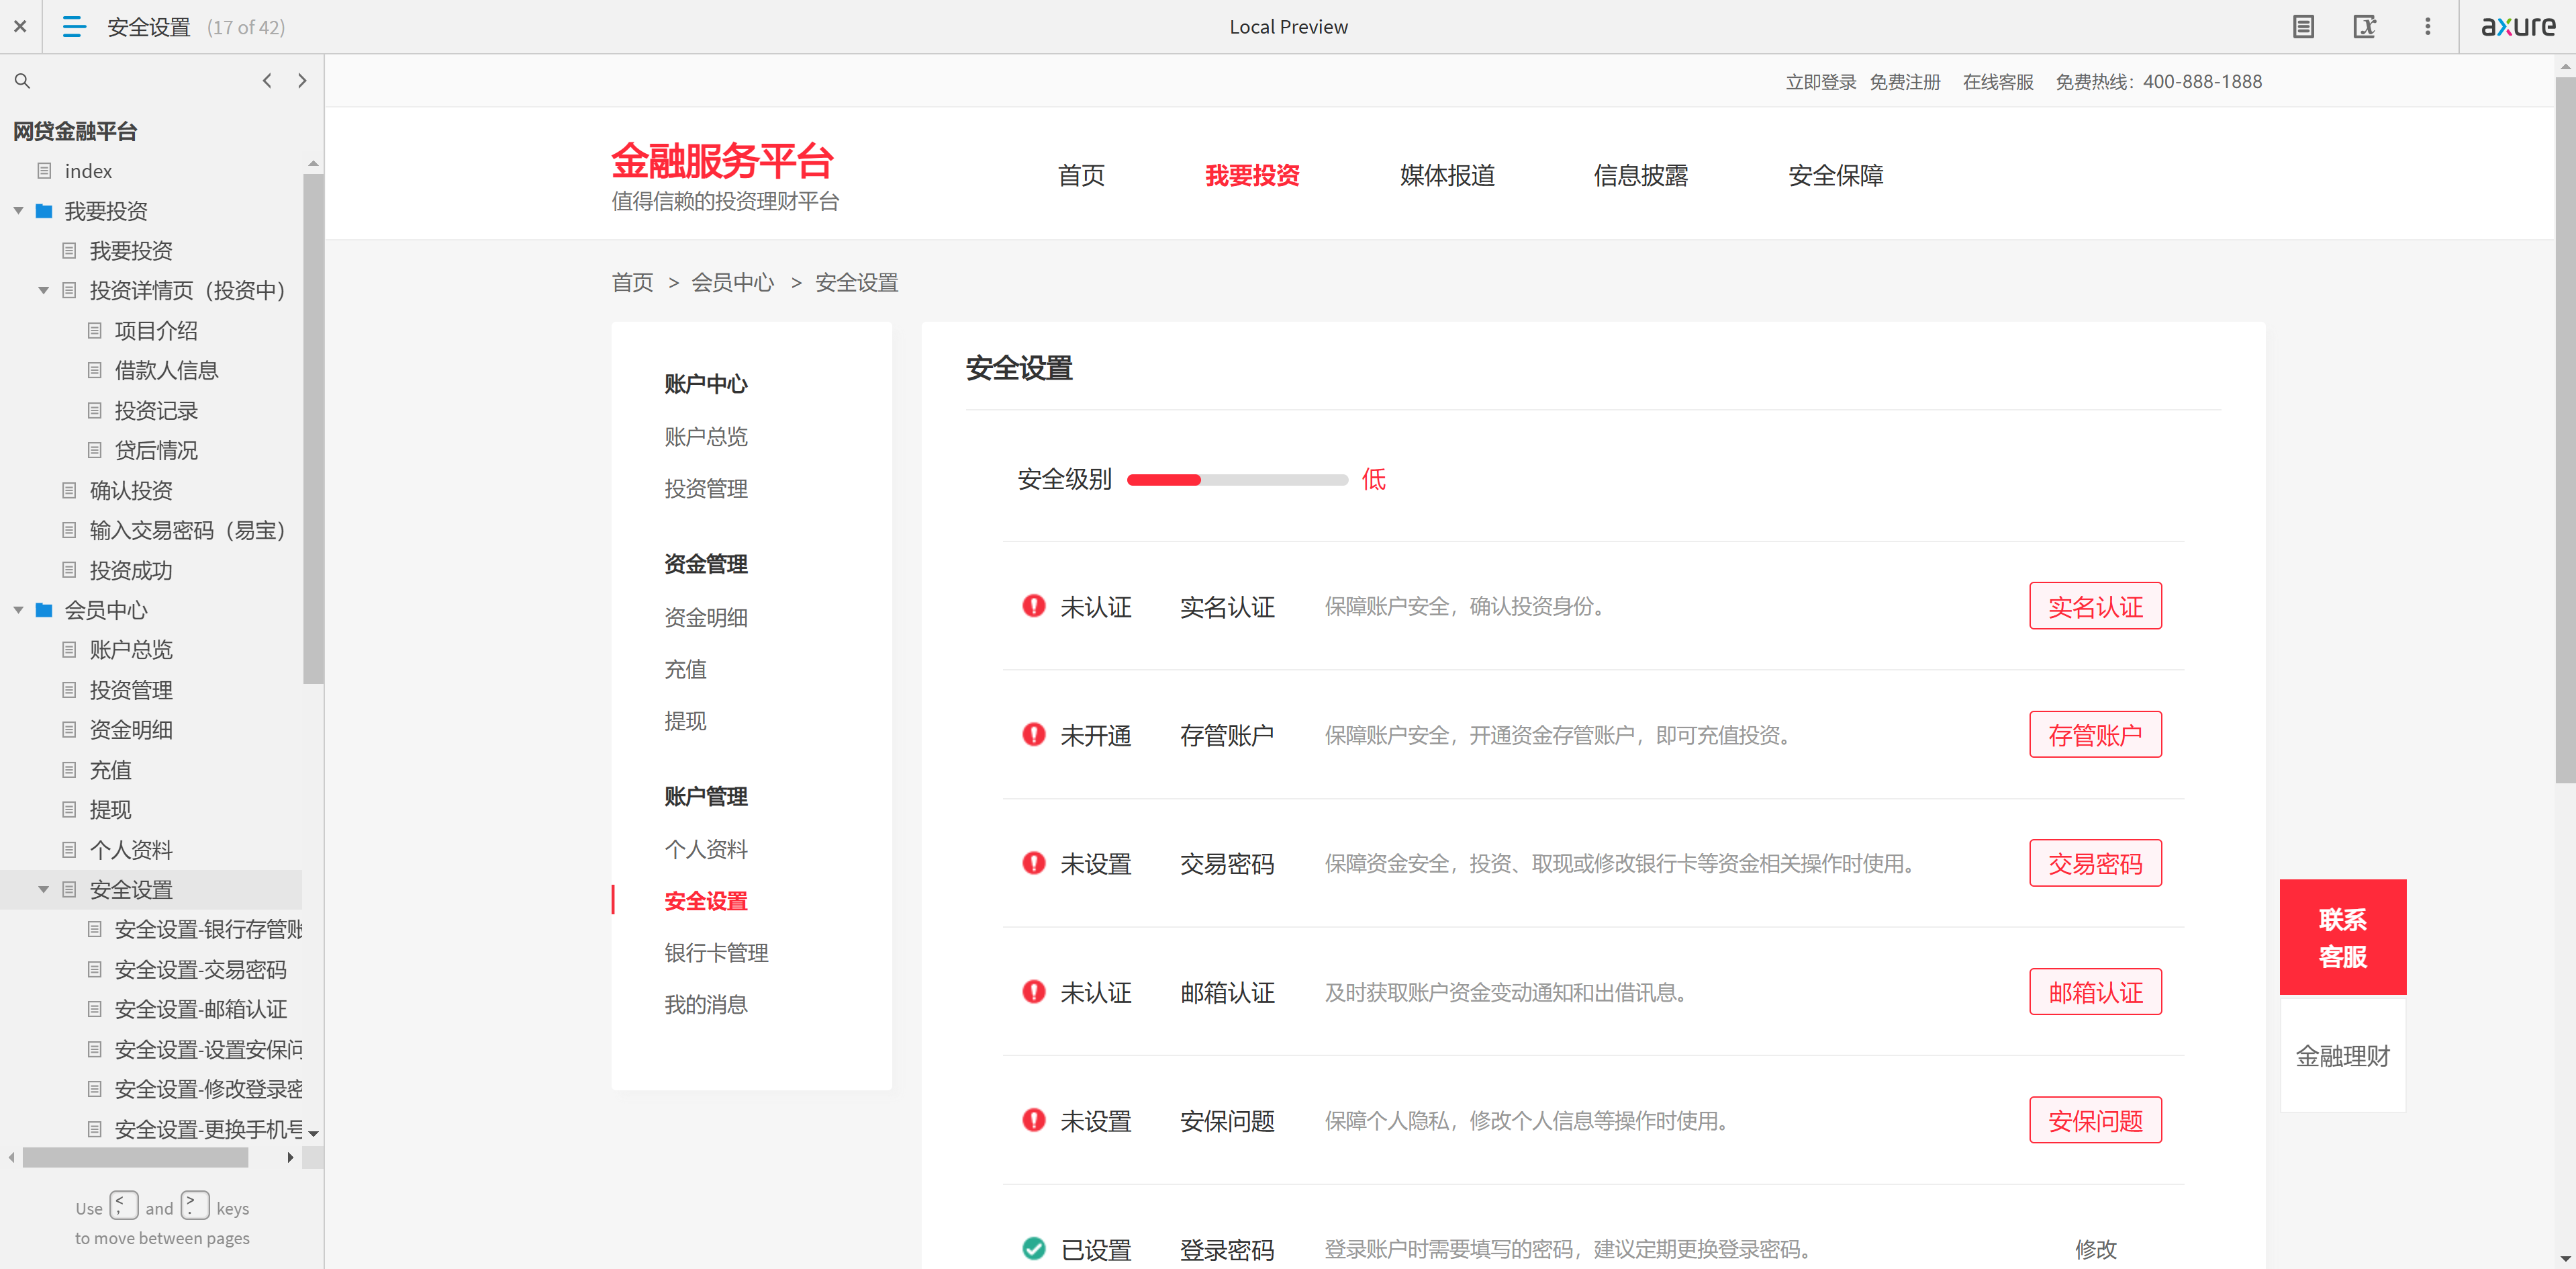Collapse the 安全设置 tree node

click(x=43, y=889)
